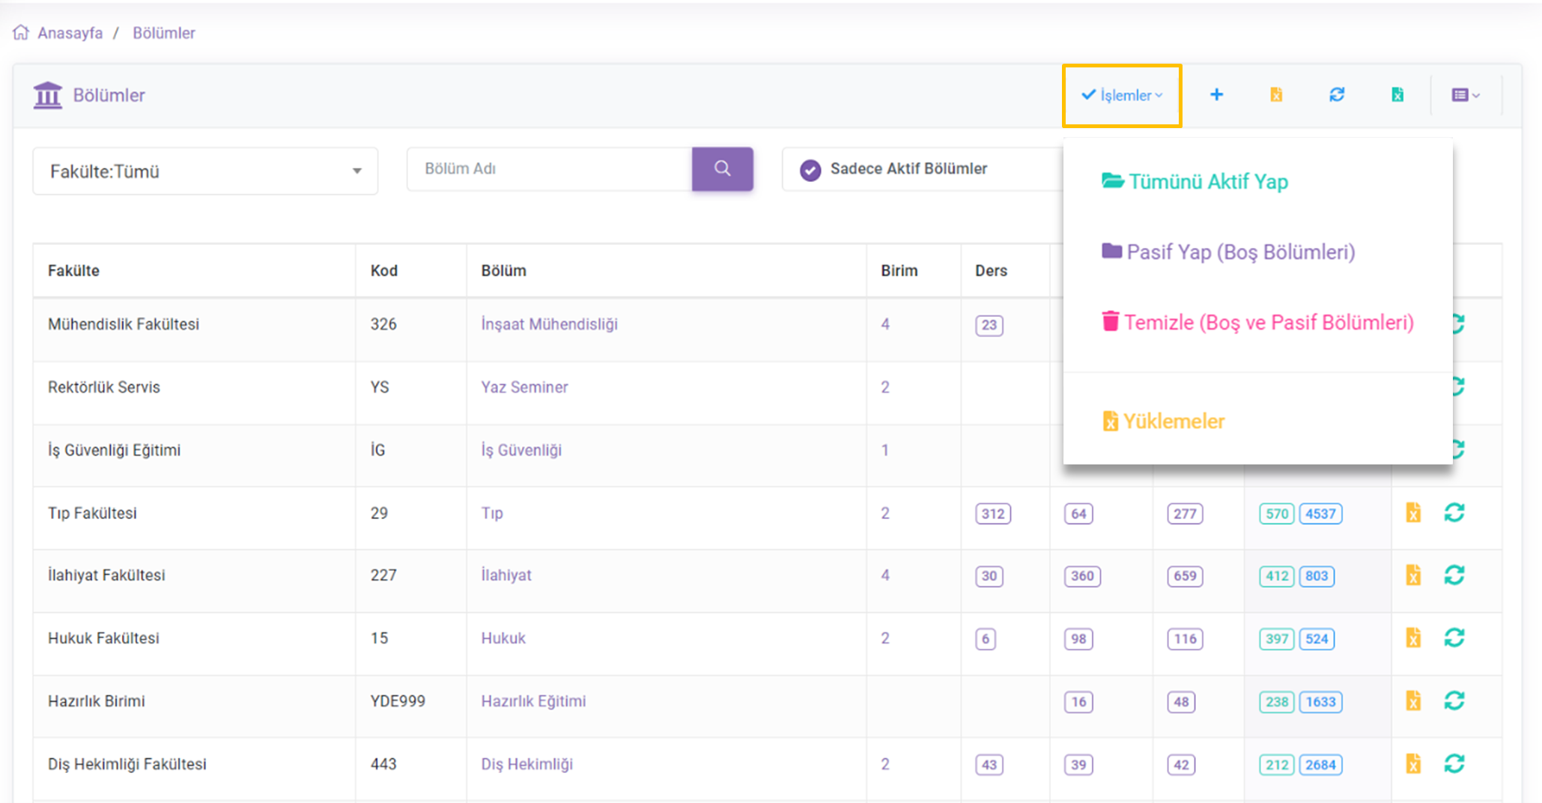
Task: Click the home icon in breadcrumb
Action: [x=21, y=33]
